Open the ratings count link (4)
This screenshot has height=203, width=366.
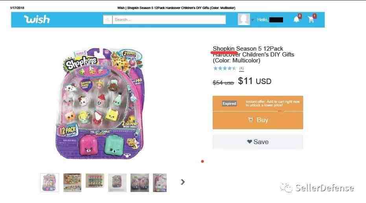(x=241, y=68)
